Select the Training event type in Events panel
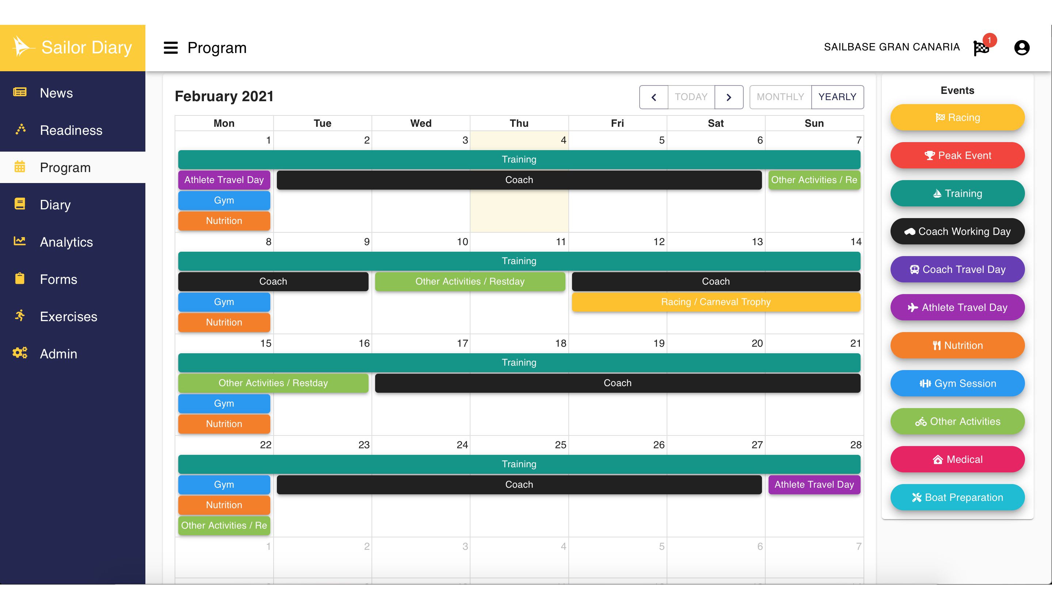 [x=957, y=193]
